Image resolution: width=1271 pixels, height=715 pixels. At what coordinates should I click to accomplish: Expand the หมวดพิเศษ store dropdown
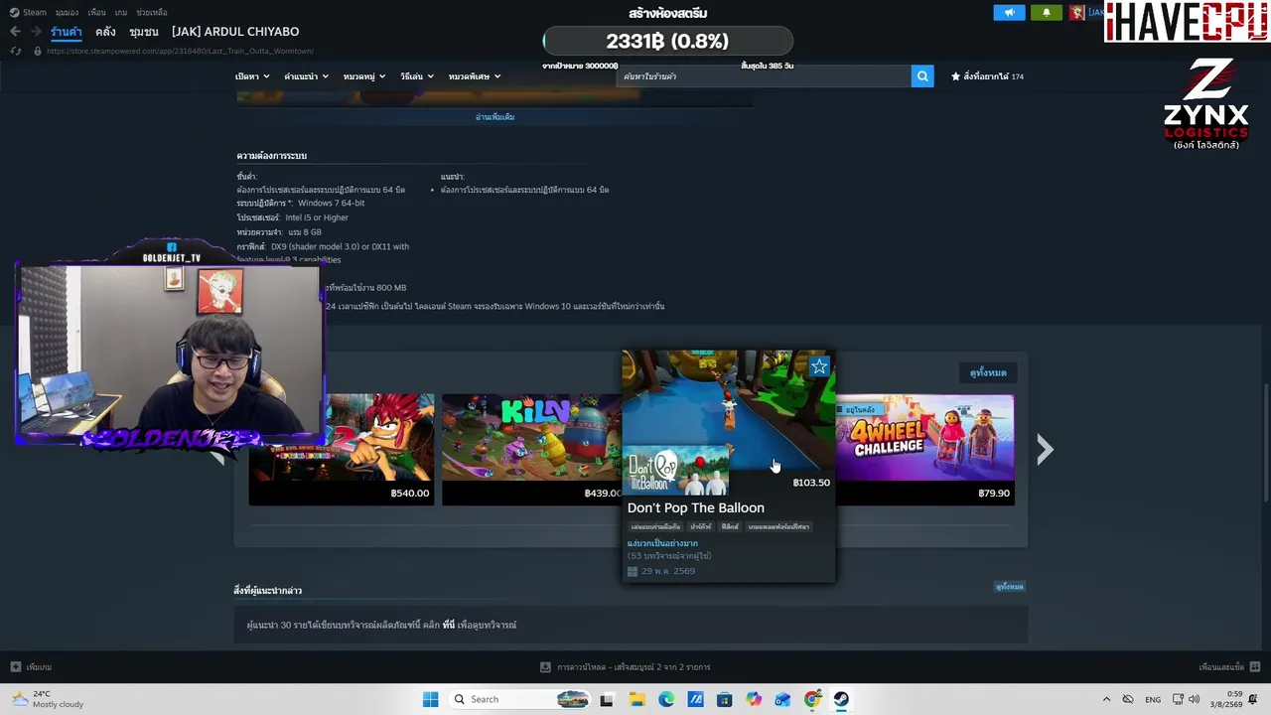pos(475,76)
